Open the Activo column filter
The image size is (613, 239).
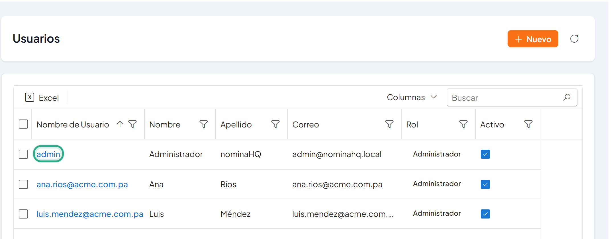pyautogui.click(x=528, y=124)
